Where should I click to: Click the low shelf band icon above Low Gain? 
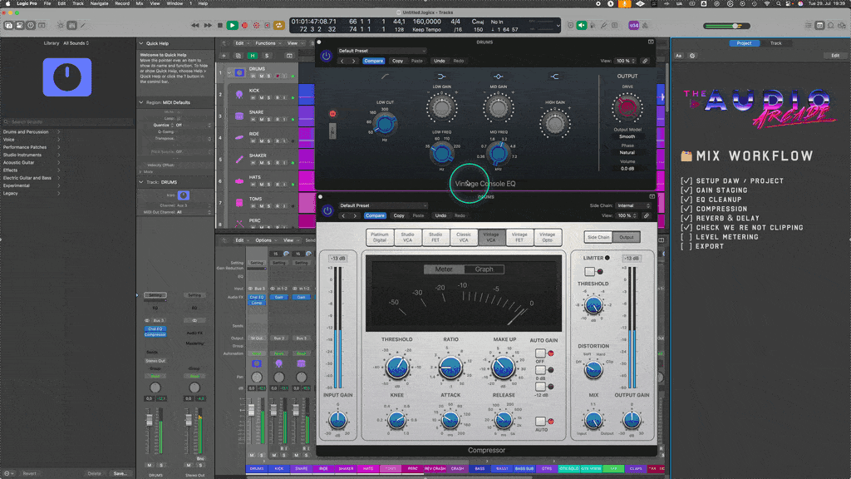coord(441,77)
